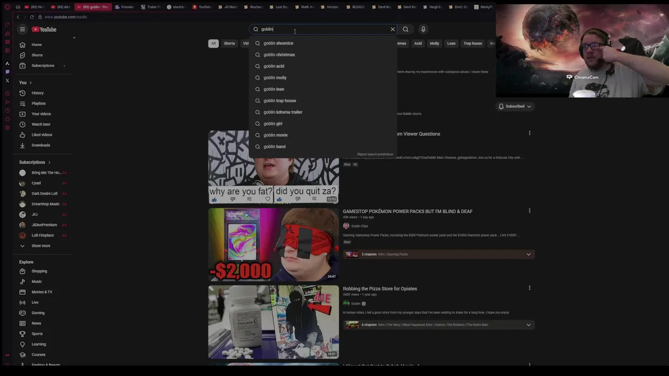Expand chapters for Robbing the Pizza Store

tap(528, 325)
